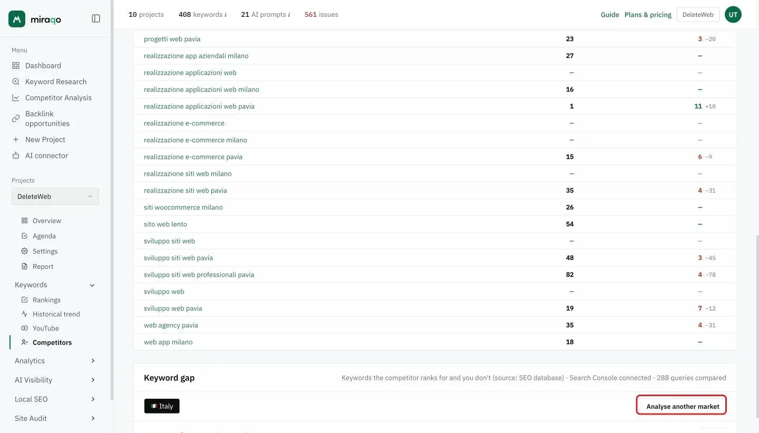Open keyword 'realizzazione e-commerce pavia'

[193, 157]
